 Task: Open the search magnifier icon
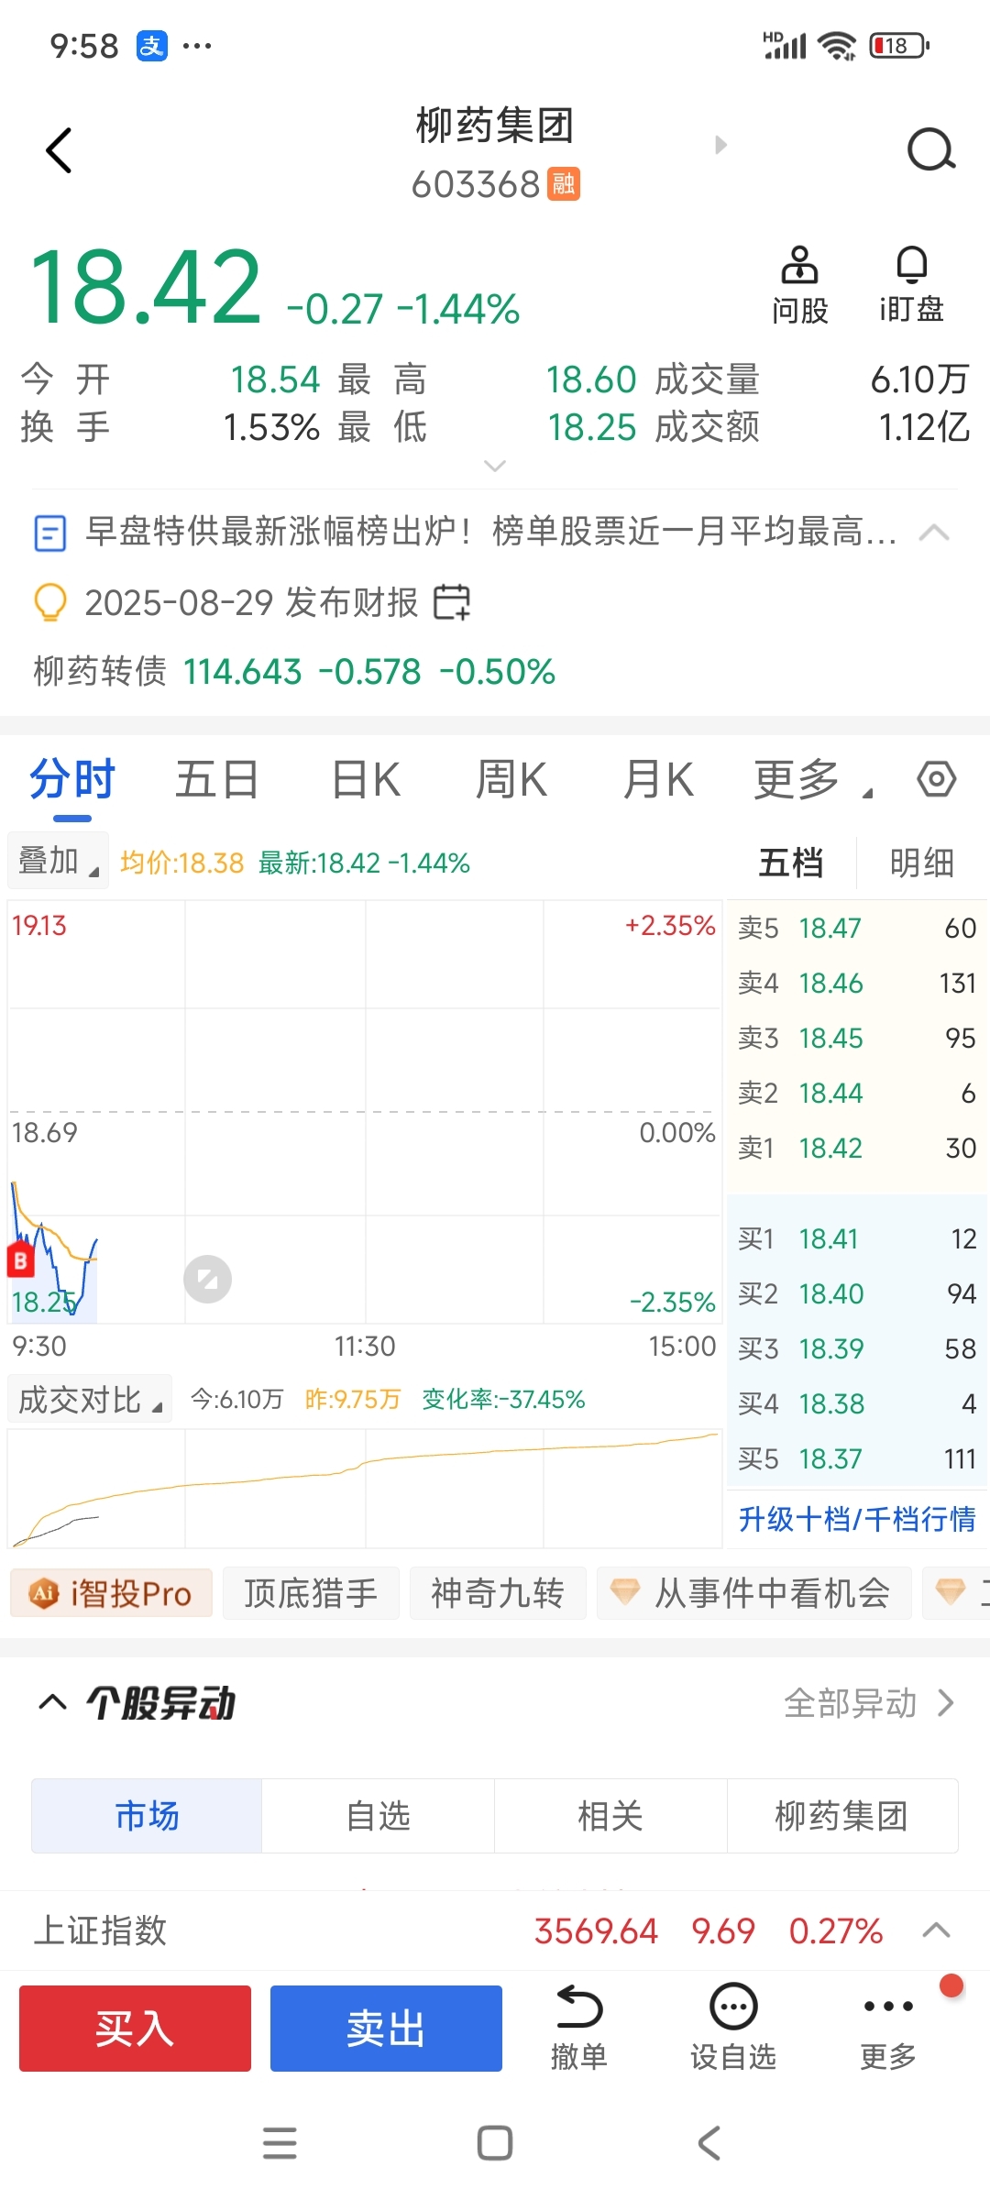(x=930, y=149)
